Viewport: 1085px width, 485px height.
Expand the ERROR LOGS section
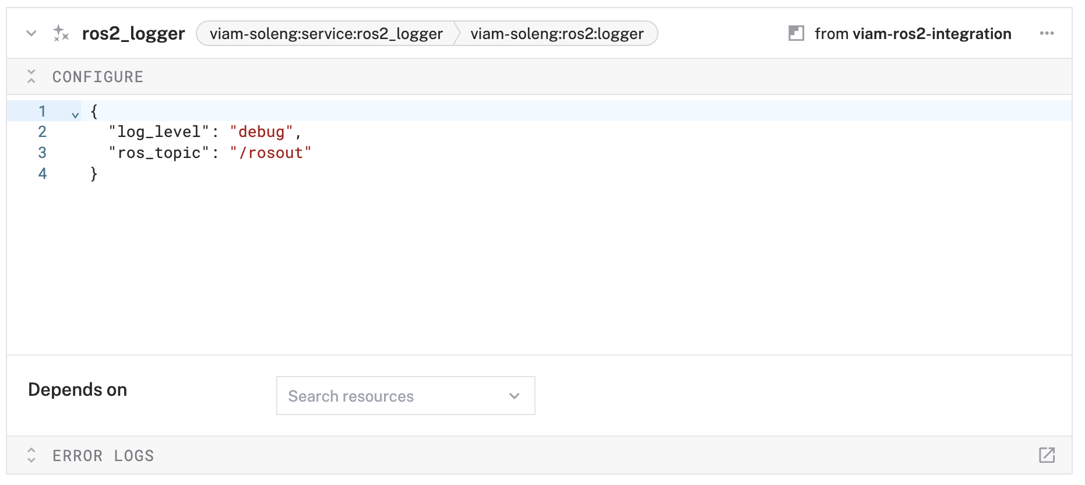click(31, 455)
